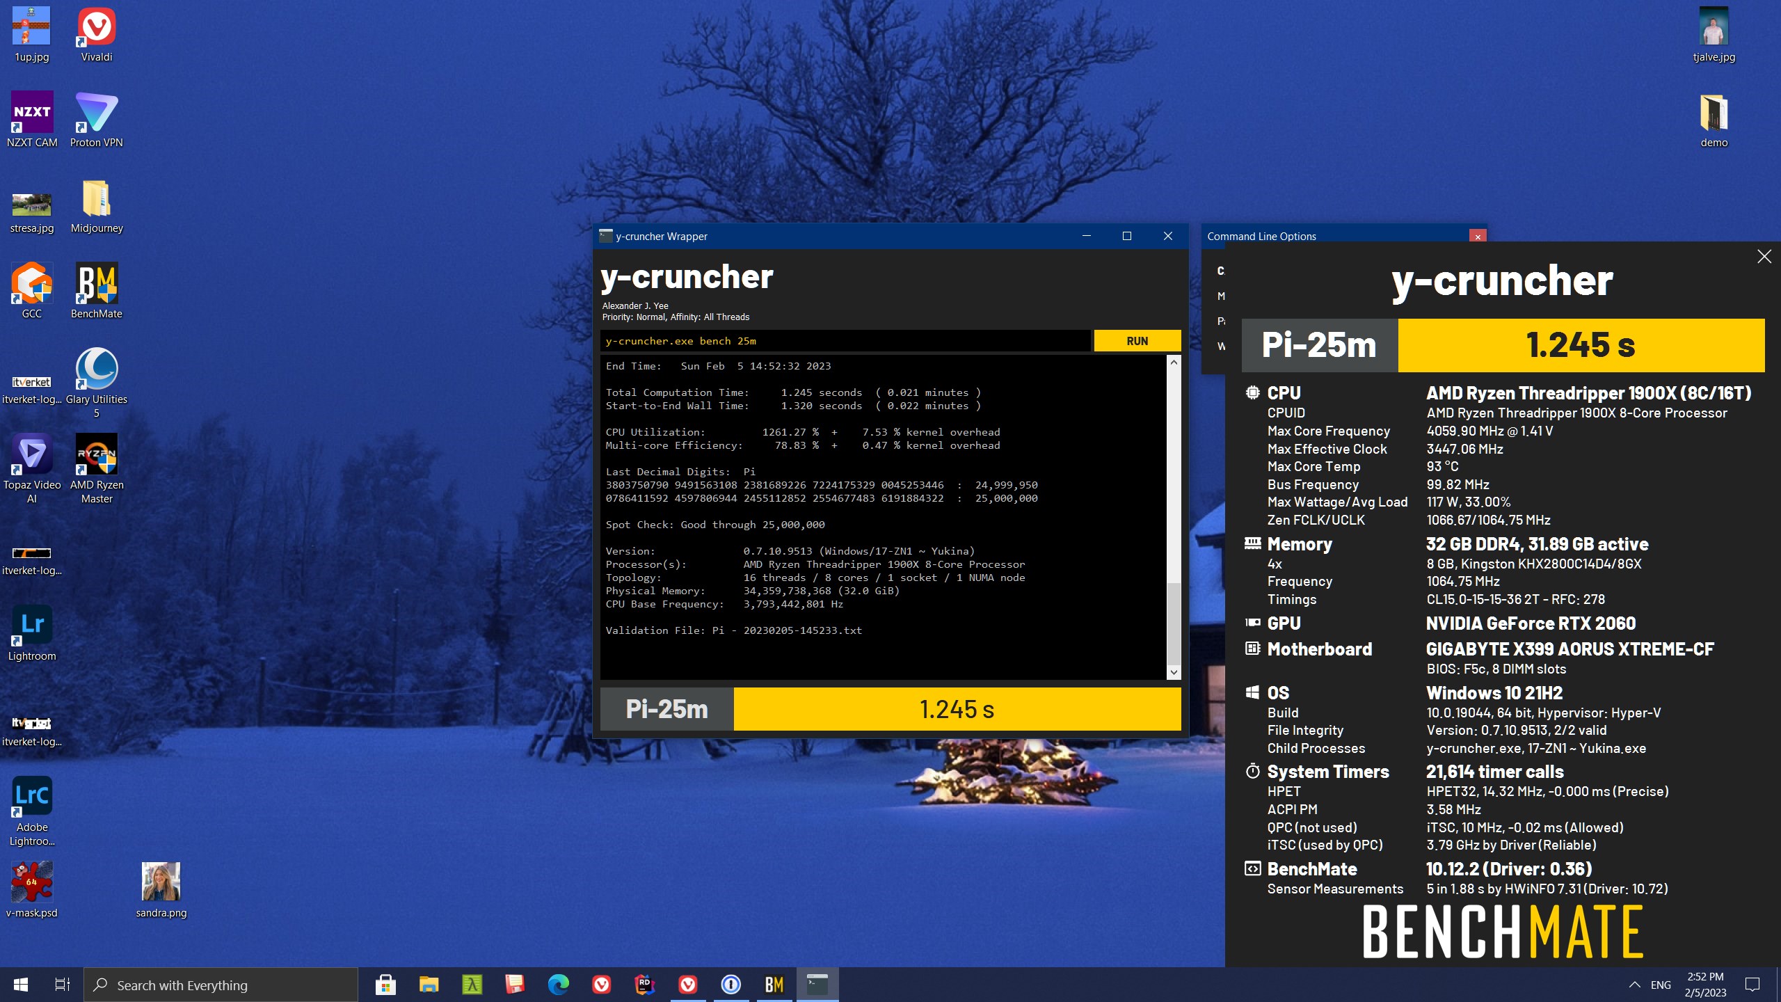Launch Glary Utilities 5 shortcut

(96, 383)
